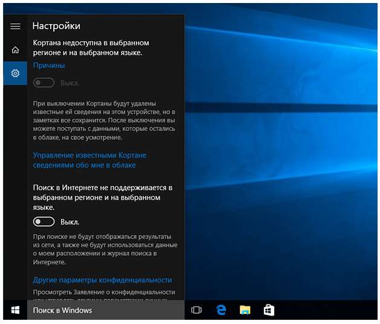Open File Explorer from taskbar
The width and height of the screenshot is (380, 324).
click(245, 310)
